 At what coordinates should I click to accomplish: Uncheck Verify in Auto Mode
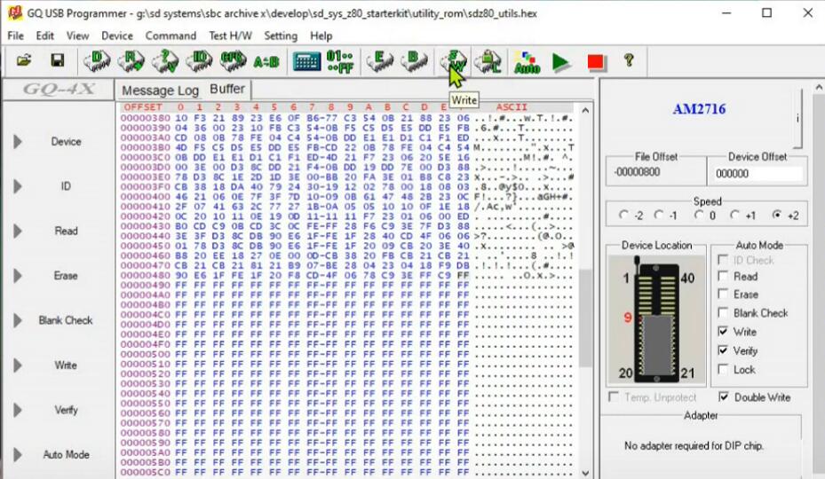pyautogui.click(x=724, y=350)
